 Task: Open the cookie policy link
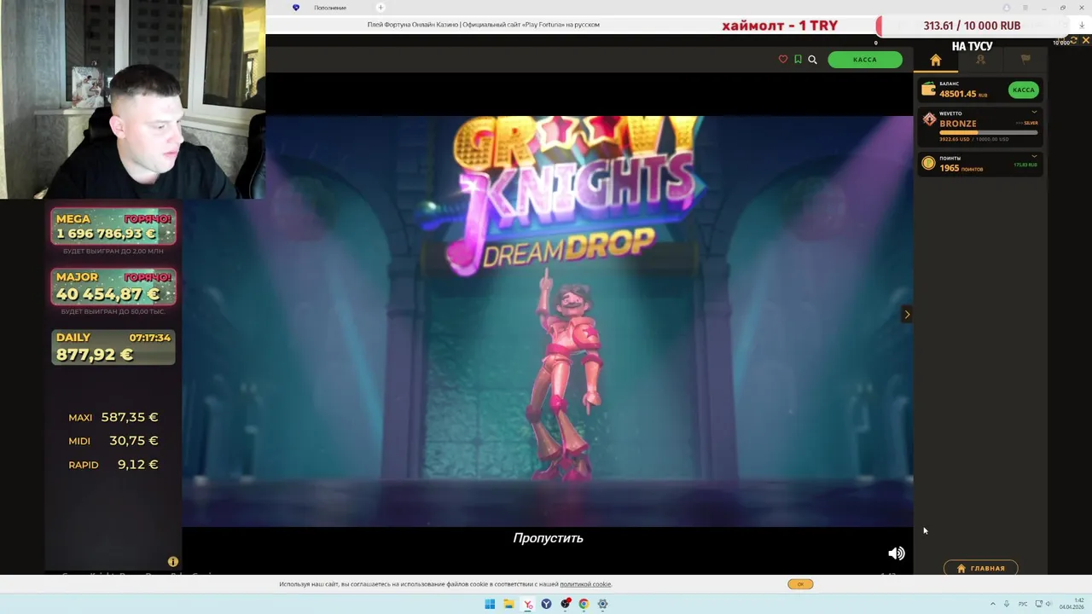tap(585, 584)
